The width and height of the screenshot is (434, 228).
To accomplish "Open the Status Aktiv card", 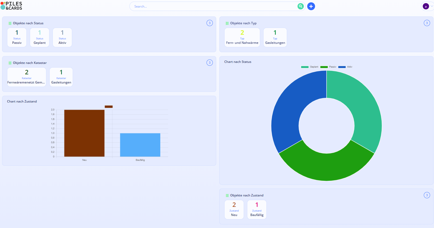I will click(x=62, y=37).
